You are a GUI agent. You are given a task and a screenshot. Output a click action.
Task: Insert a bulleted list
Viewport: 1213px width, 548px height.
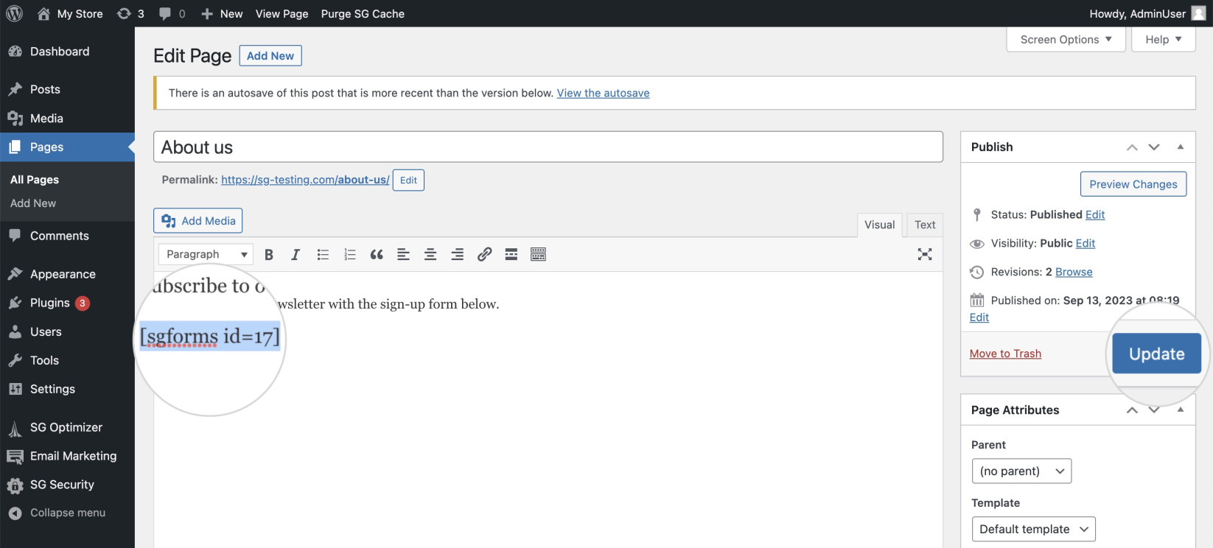(323, 254)
